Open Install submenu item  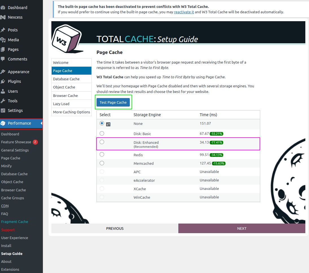(x=6, y=246)
